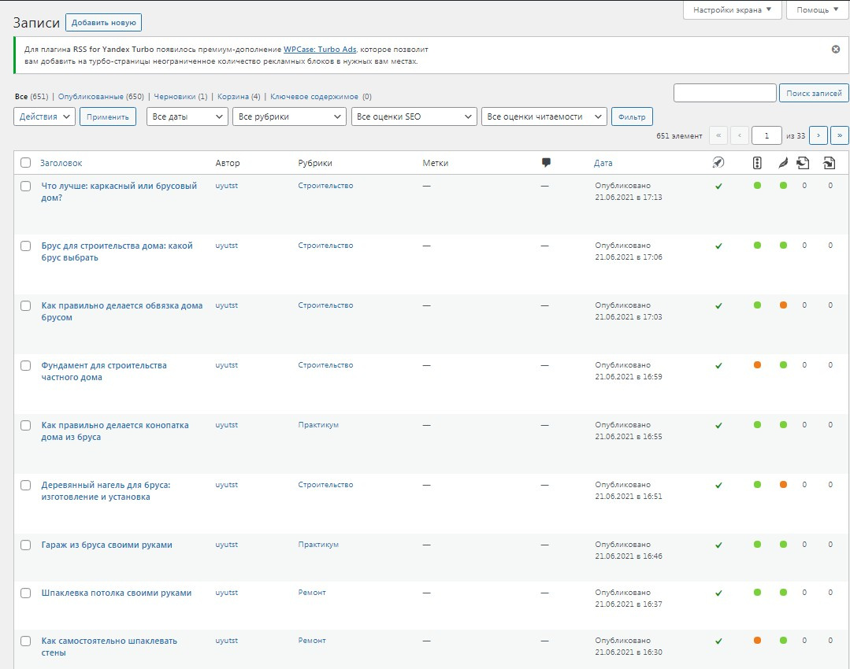850x669 pixels.
Task: Open the 'Все оценки SEO' dropdown
Action: pyautogui.click(x=414, y=116)
